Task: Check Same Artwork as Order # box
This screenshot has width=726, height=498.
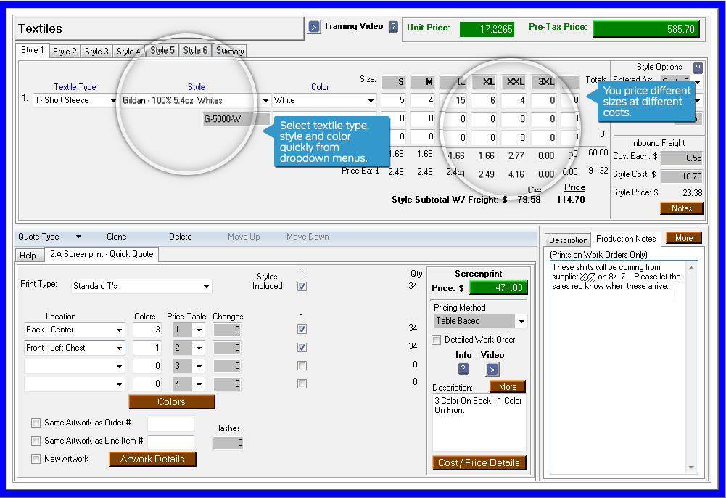Action: tap(36, 423)
